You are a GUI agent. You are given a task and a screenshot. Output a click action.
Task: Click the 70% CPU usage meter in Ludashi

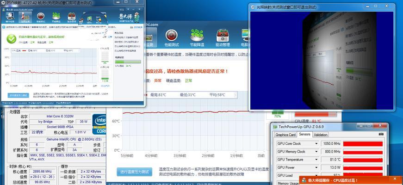(x=278, y=114)
